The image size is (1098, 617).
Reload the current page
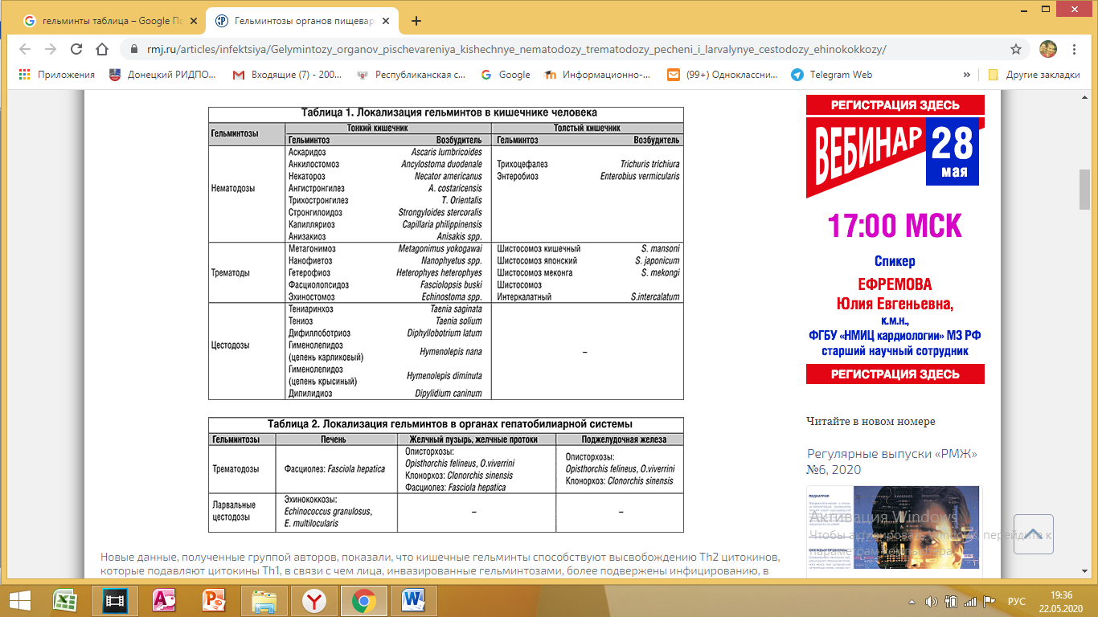76,49
